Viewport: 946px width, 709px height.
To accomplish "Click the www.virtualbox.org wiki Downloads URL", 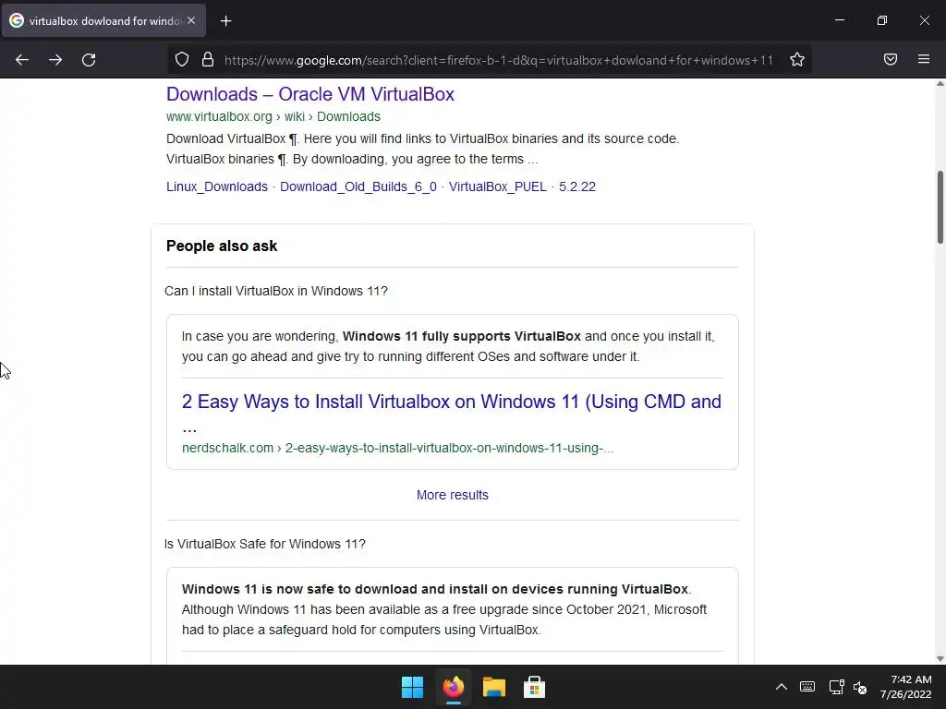I will click(273, 116).
